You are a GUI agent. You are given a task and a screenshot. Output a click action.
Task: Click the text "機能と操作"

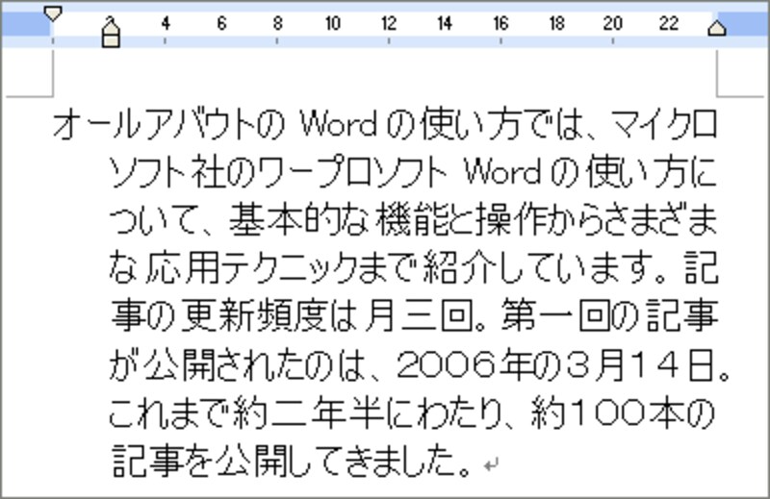(460, 220)
